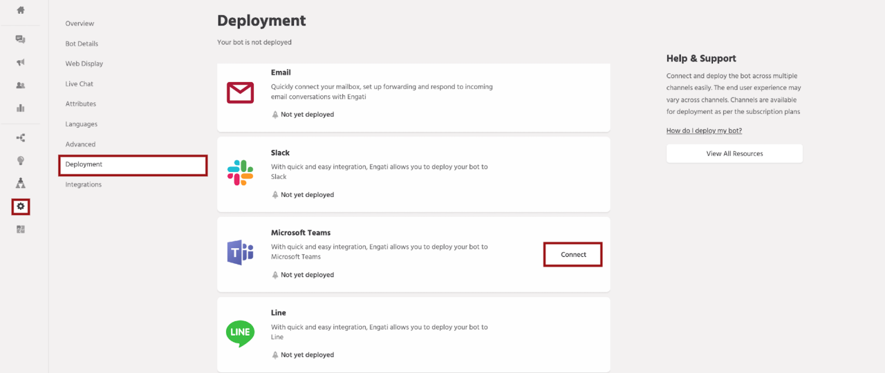Connect Microsoft Teams channel
The width and height of the screenshot is (885, 373).
[x=573, y=254]
